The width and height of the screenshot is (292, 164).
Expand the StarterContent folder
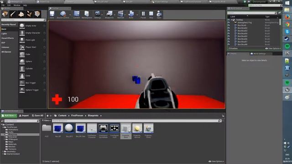tap(3, 154)
